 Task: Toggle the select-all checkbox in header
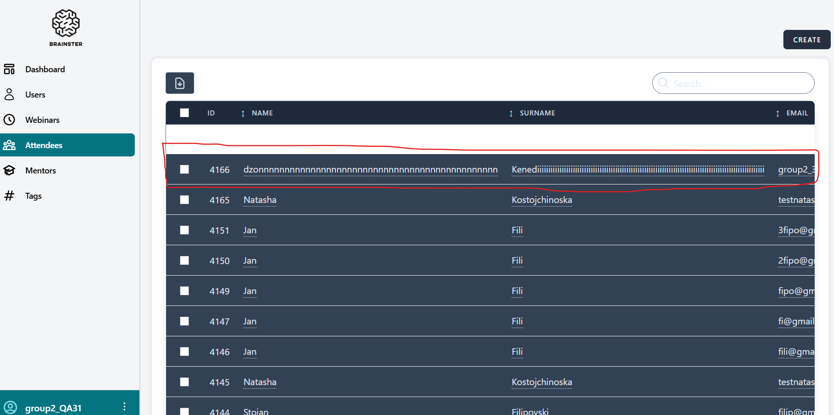tap(184, 113)
